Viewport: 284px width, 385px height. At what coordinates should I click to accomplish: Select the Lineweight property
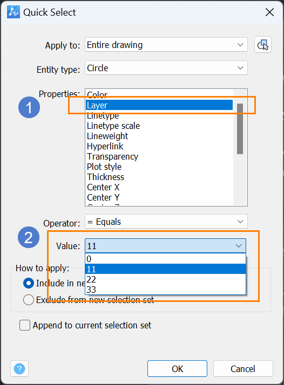[x=107, y=136]
